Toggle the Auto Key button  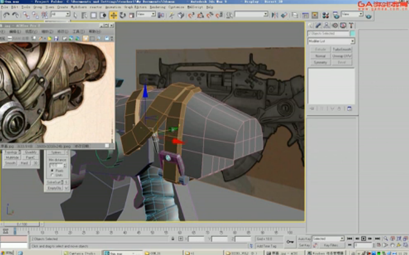pyautogui.click(x=305, y=239)
